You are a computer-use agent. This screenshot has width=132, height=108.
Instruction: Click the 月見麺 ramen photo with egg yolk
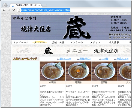click(78, 71)
